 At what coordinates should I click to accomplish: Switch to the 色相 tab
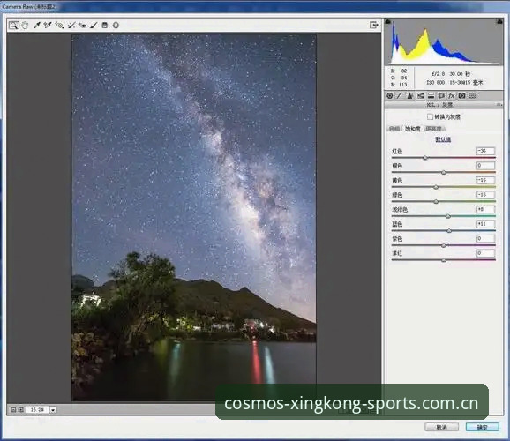(394, 129)
